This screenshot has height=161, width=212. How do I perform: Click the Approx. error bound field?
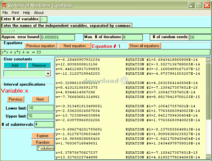pos(58,38)
